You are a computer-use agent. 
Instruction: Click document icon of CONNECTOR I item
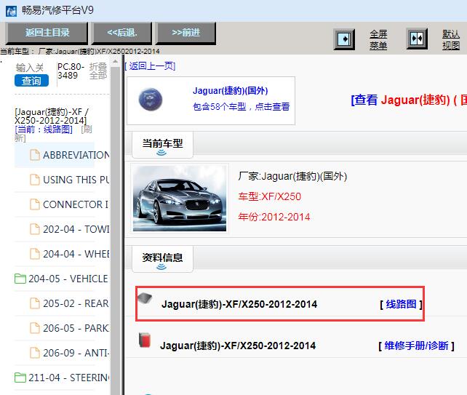pos(35,204)
